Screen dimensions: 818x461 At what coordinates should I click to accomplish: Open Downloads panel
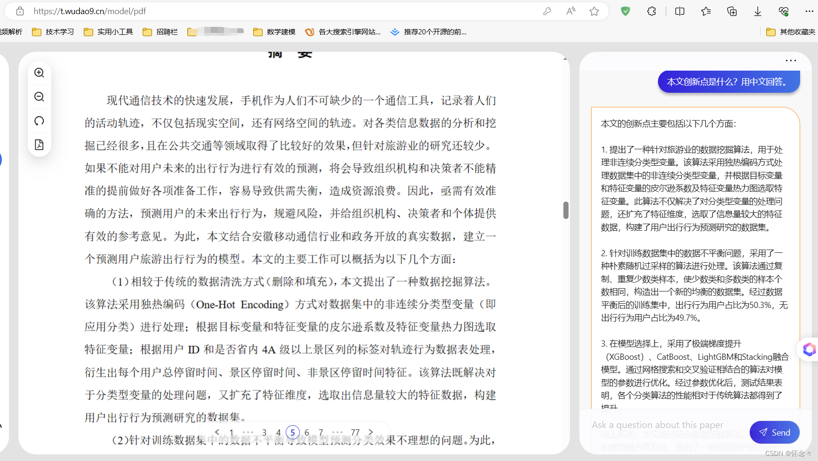758,11
